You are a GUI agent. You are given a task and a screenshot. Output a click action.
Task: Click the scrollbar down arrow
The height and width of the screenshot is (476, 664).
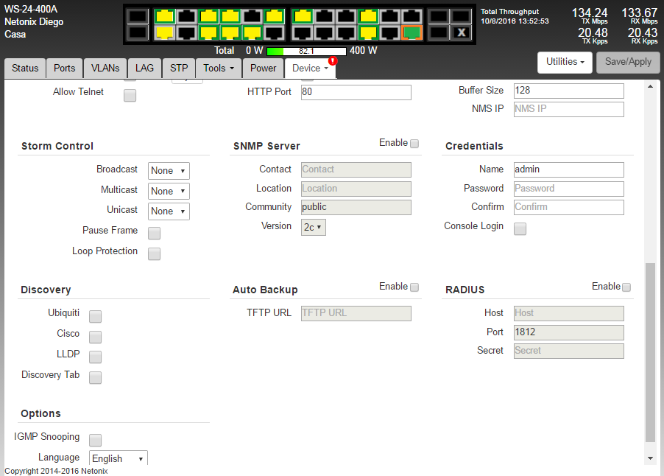click(650, 458)
